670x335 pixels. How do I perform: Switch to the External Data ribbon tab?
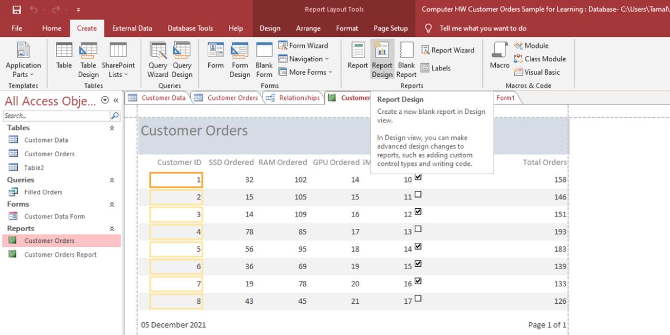(x=132, y=28)
